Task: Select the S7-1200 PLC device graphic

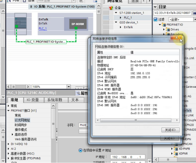Action: [x=21, y=24]
